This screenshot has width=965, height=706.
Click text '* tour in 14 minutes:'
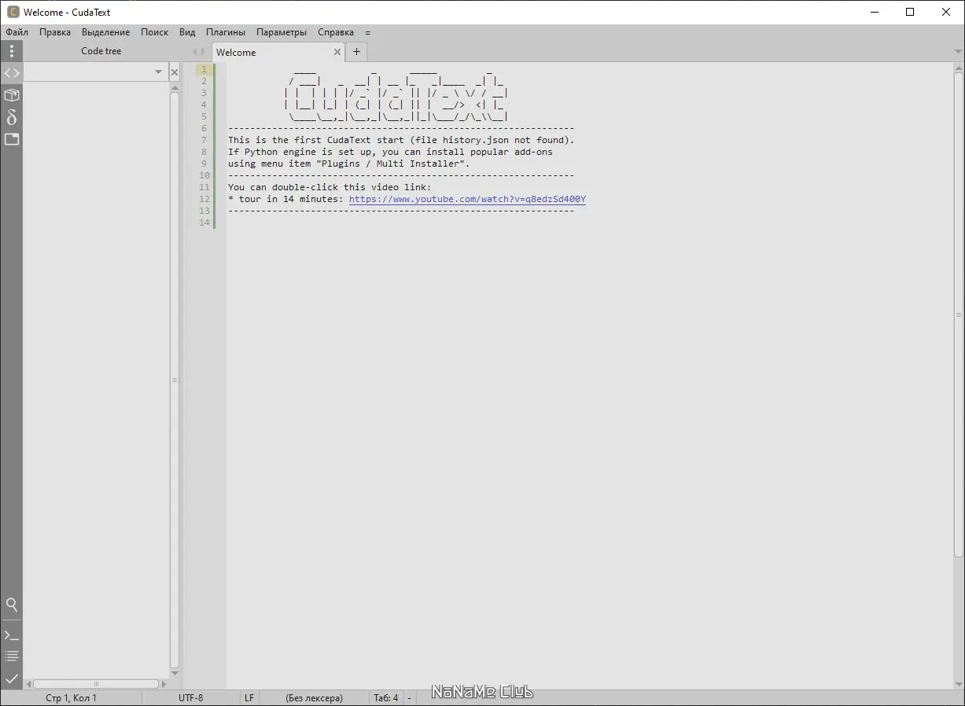(285, 199)
